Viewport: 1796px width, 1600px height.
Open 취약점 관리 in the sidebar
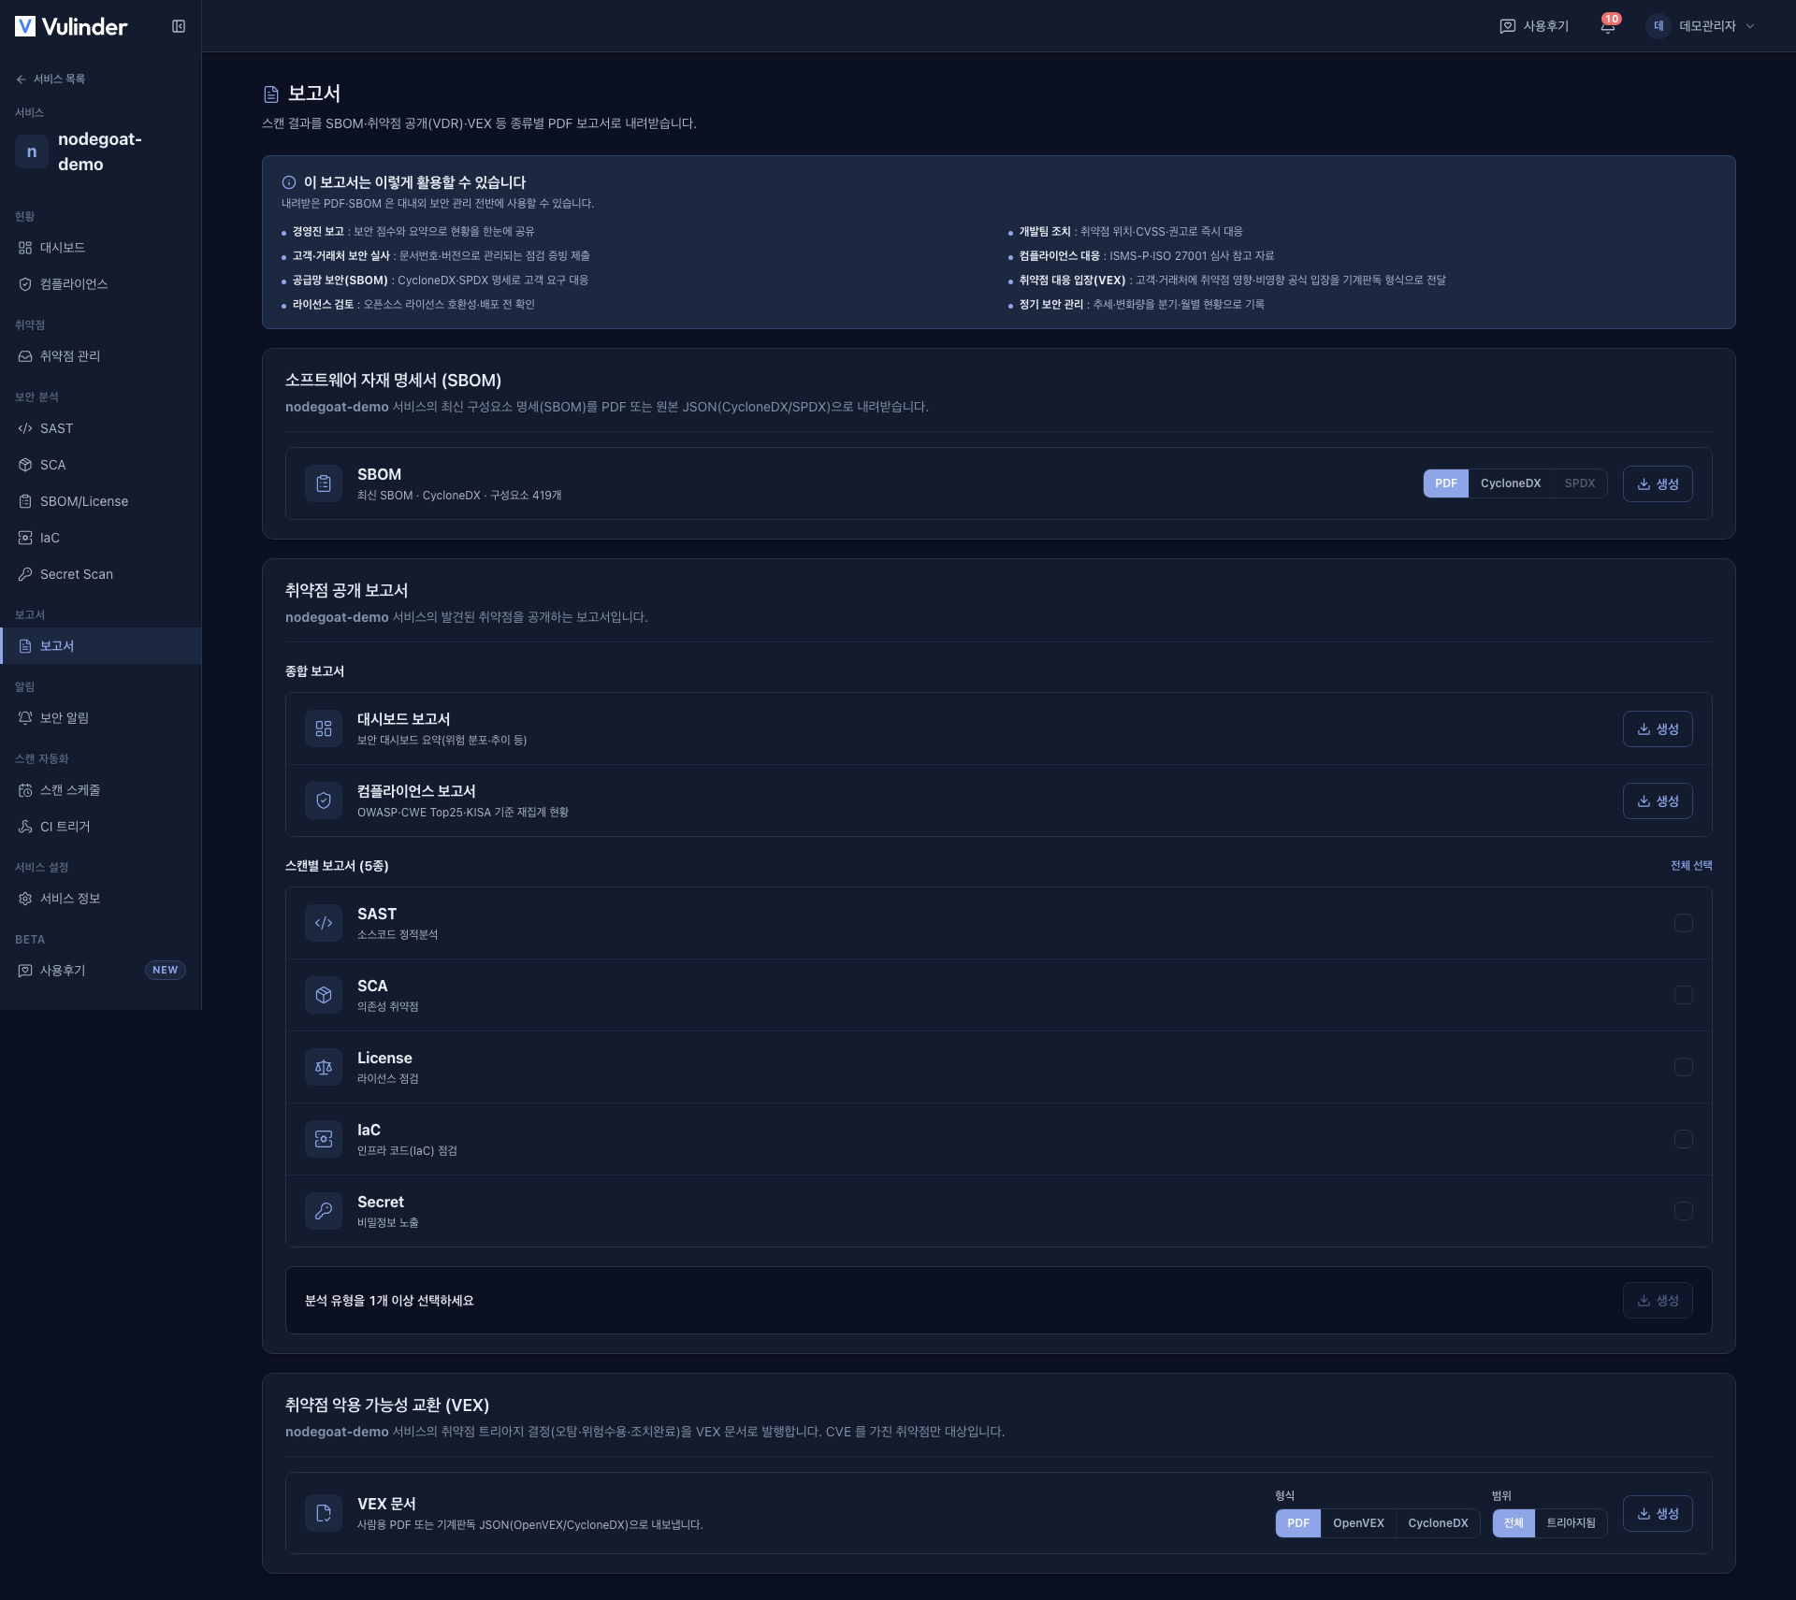click(x=100, y=356)
